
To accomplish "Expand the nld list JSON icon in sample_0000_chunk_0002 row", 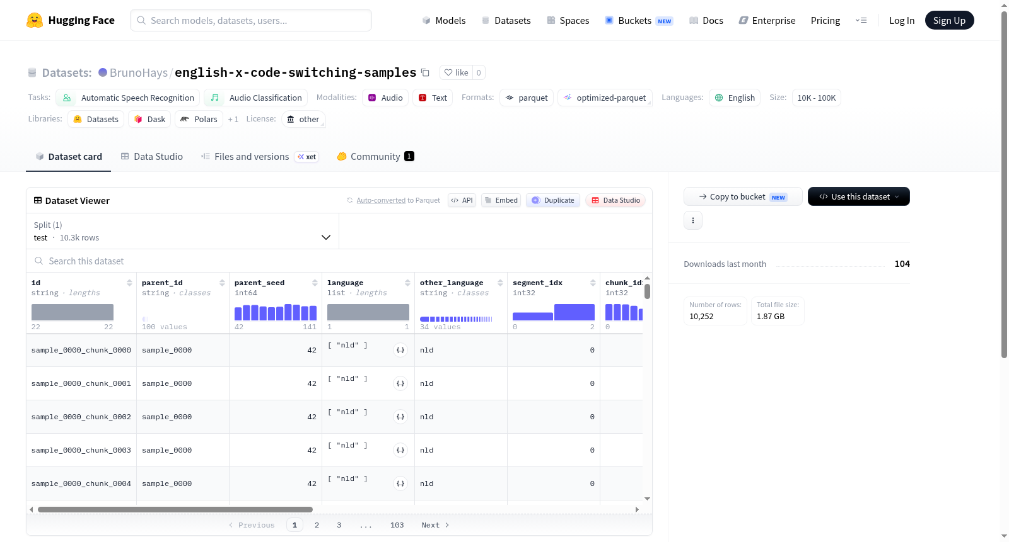I will (x=400, y=417).
